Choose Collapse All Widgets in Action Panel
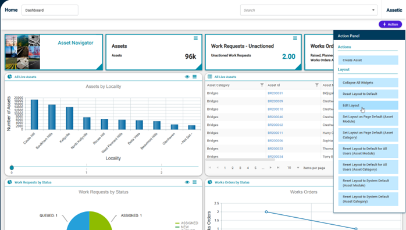The image size is (406, 230). coord(368,83)
